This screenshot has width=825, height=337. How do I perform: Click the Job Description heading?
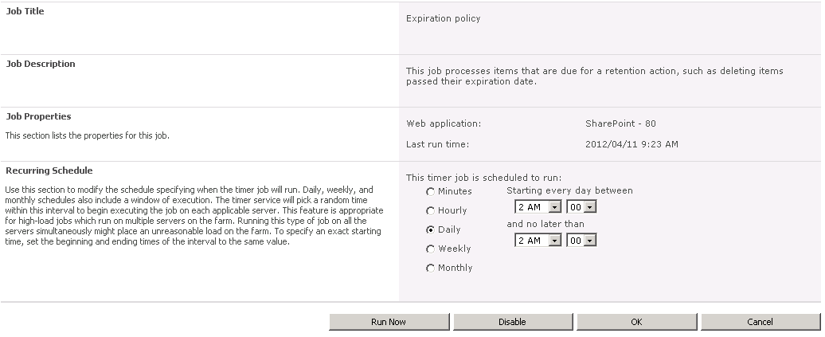(41, 64)
